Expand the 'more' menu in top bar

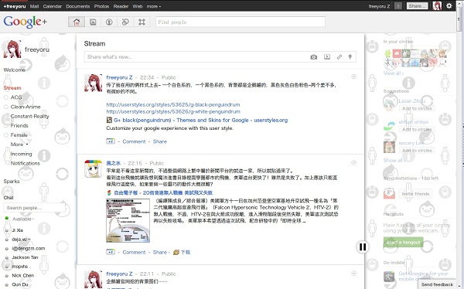(154, 6)
